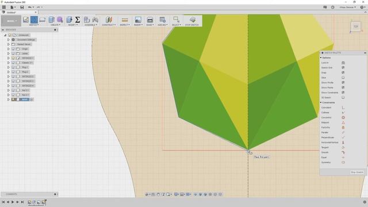Jump to timeline beginning
This screenshot has width=368, height=207.
[x=3, y=202]
